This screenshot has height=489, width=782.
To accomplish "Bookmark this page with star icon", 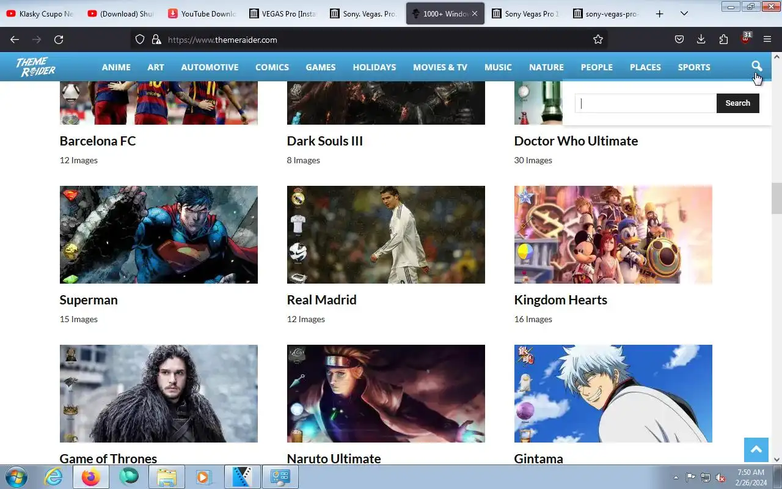I will coord(598,39).
